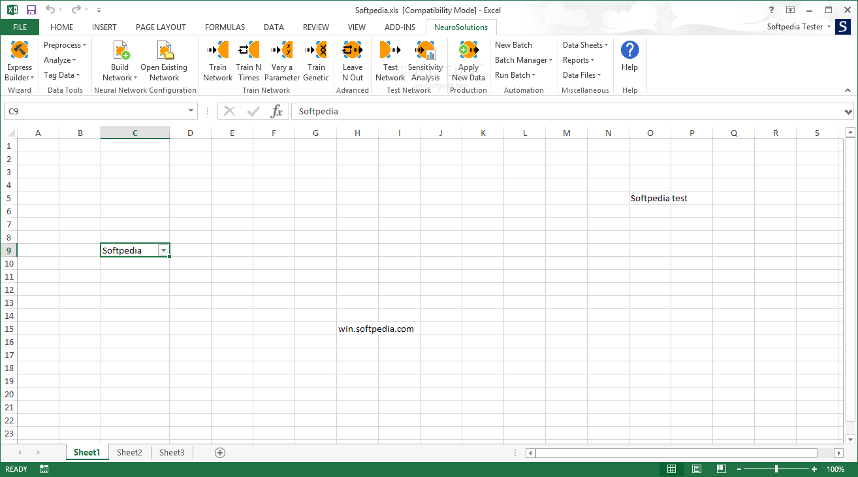Click the zoom slider handle
The height and width of the screenshot is (477, 858).
(x=776, y=469)
